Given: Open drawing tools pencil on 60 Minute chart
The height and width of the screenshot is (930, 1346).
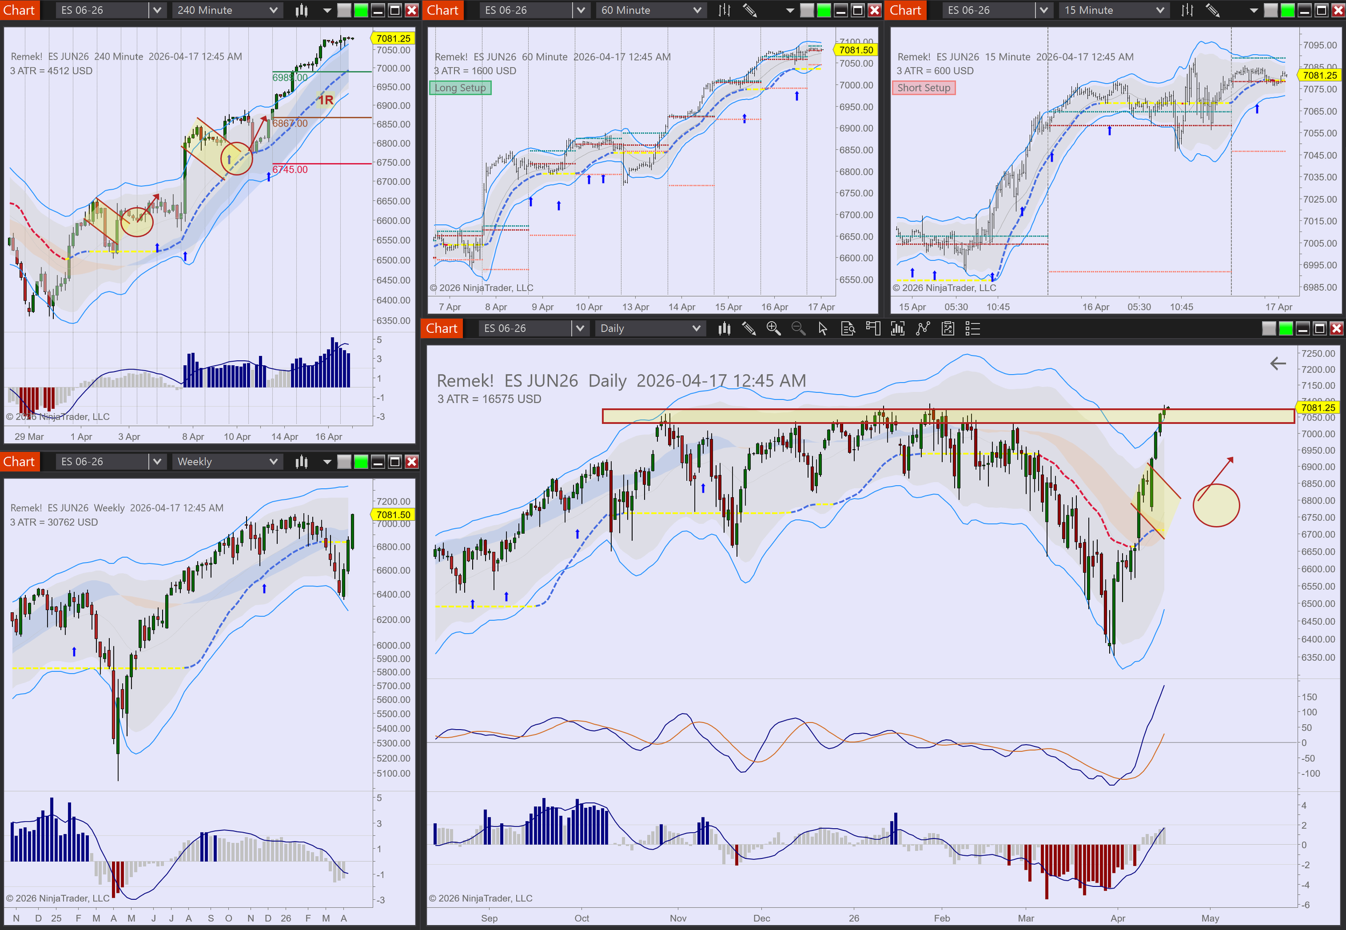Looking at the screenshot, I should pos(749,10).
